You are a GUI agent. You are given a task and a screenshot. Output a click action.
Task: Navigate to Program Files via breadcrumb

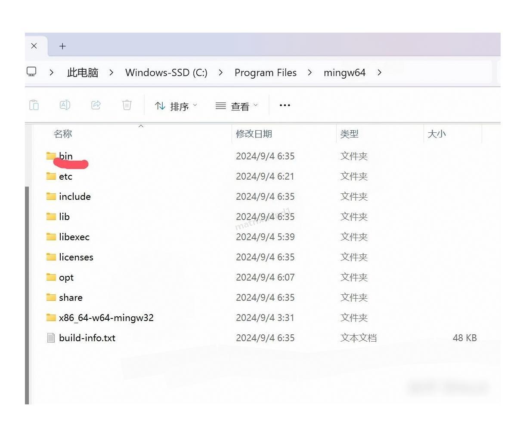[x=265, y=72]
